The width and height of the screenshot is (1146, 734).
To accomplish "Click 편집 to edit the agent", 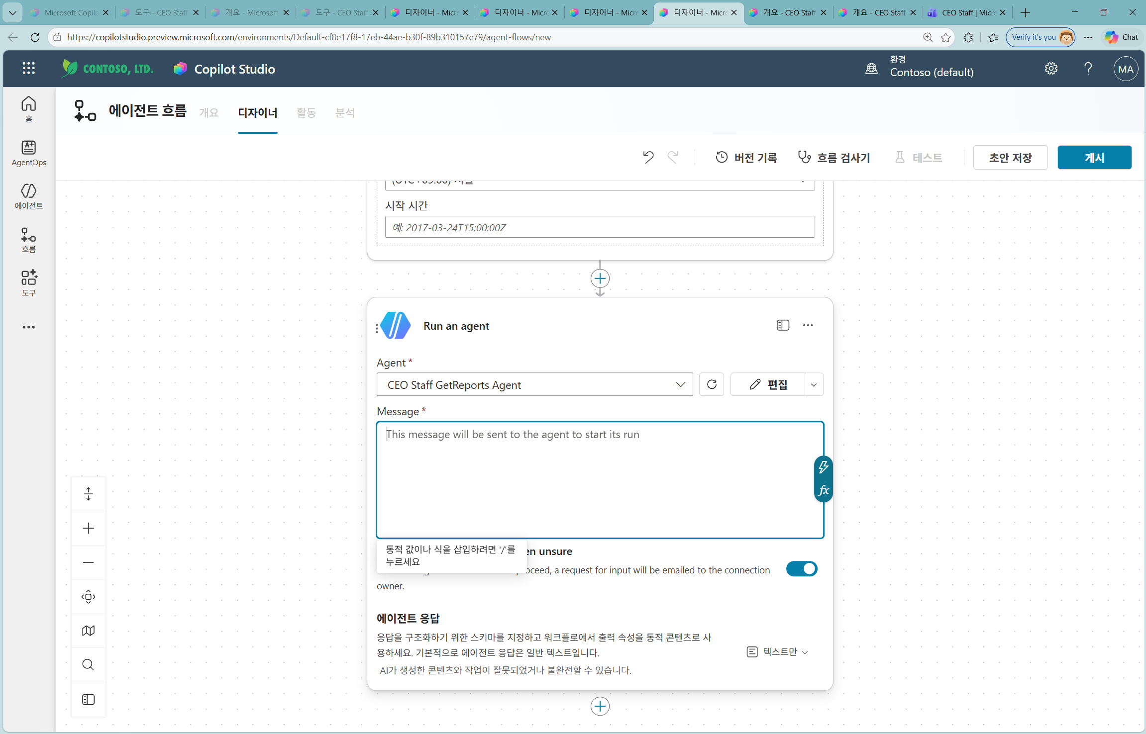I will pos(768,384).
